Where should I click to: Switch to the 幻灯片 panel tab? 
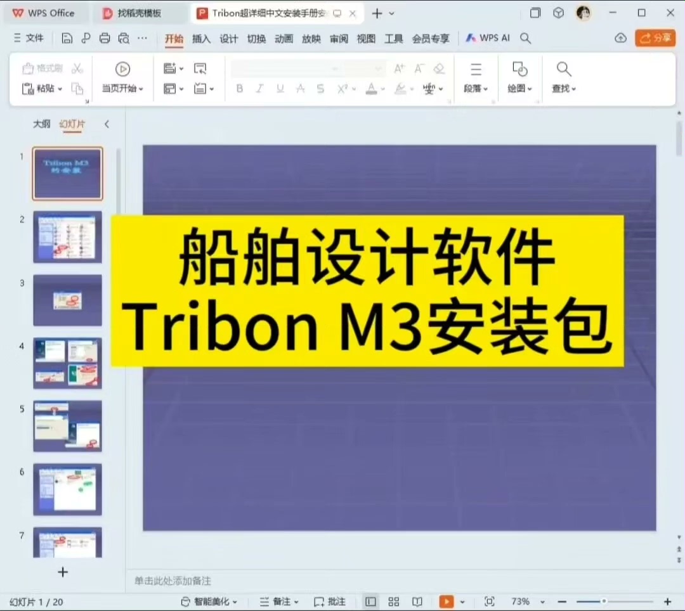point(72,124)
